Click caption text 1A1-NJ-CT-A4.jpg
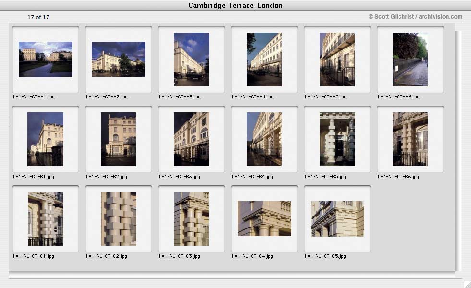The image size is (471, 288). click(253, 97)
